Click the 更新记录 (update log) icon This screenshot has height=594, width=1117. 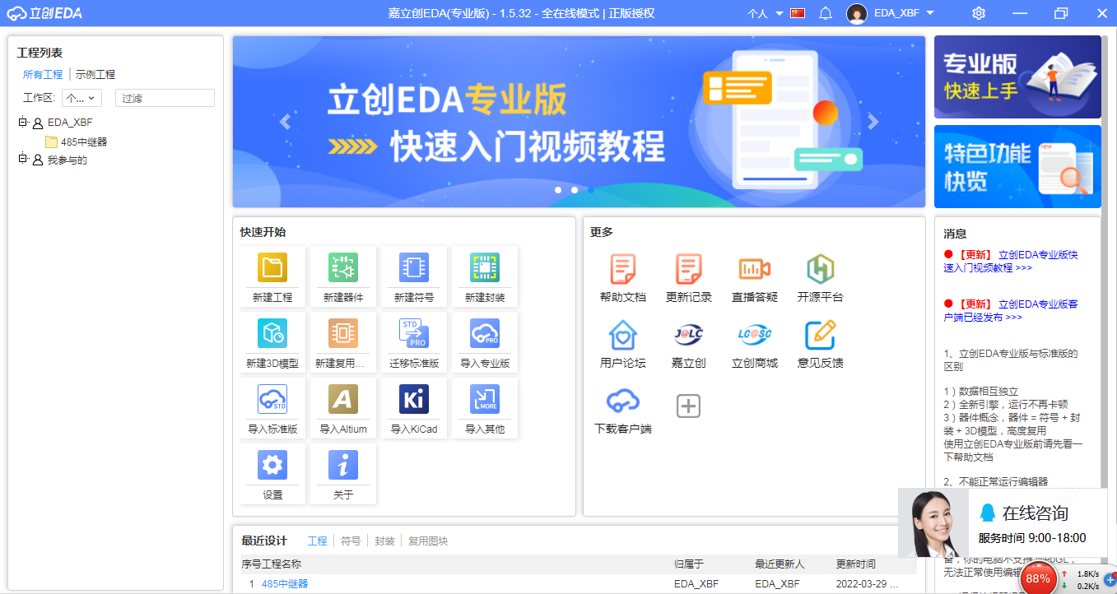(689, 269)
